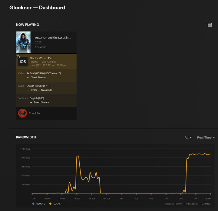
Task: Click the Plex for iOS — iPad text
Action: point(41,58)
